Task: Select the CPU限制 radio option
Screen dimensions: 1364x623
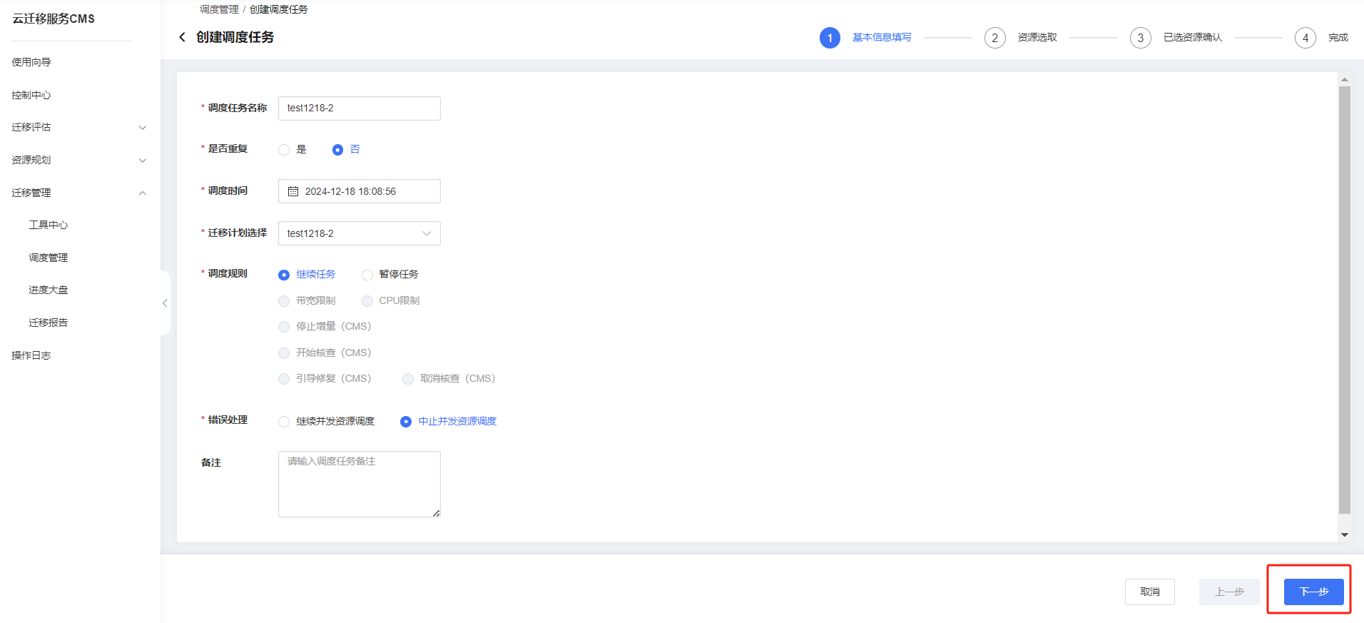Action: [367, 301]
